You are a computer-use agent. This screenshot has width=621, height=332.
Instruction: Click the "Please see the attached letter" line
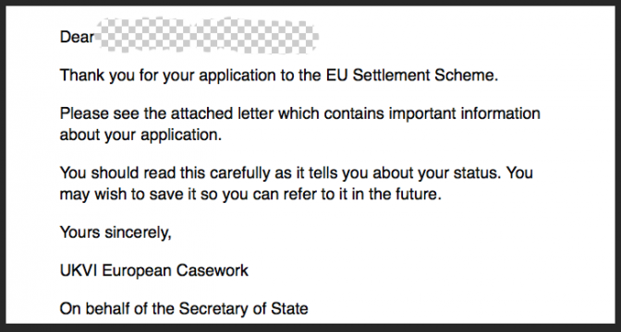point(299,113)
